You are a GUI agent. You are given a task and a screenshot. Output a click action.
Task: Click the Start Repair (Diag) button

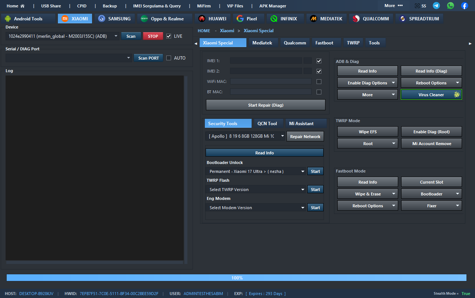pos(265,105)
